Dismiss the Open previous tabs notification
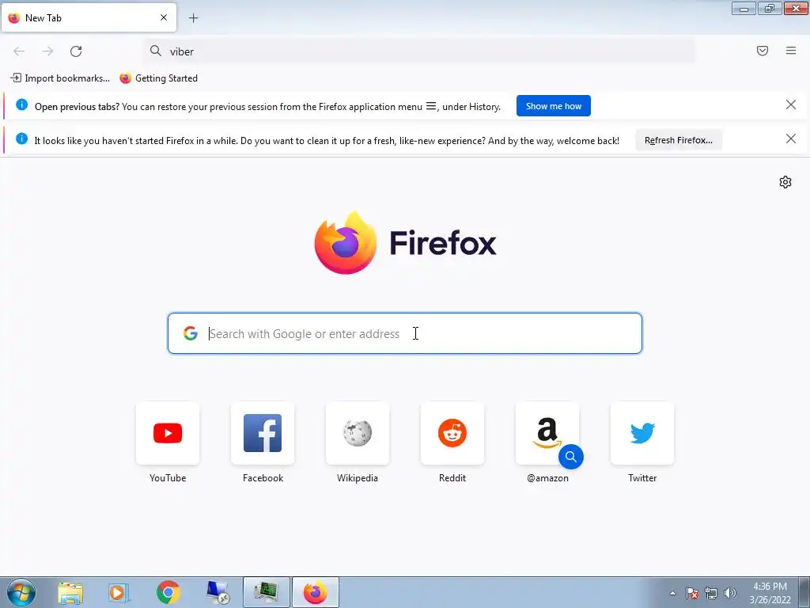The width and height of the screenshot is (810, 608). (x=791, y=105)
